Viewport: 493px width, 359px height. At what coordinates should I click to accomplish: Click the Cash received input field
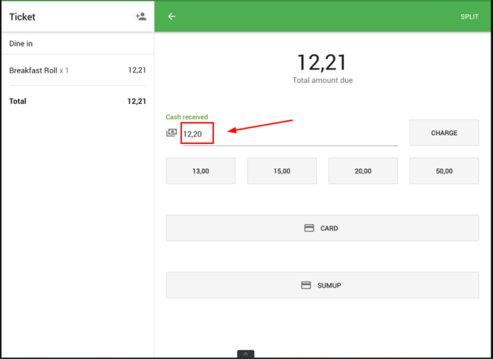click(x=290, y=134)
